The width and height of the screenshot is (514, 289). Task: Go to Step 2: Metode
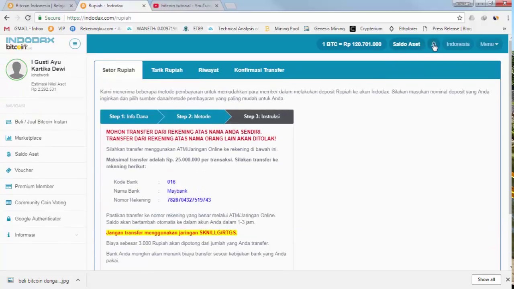[194, 116]
